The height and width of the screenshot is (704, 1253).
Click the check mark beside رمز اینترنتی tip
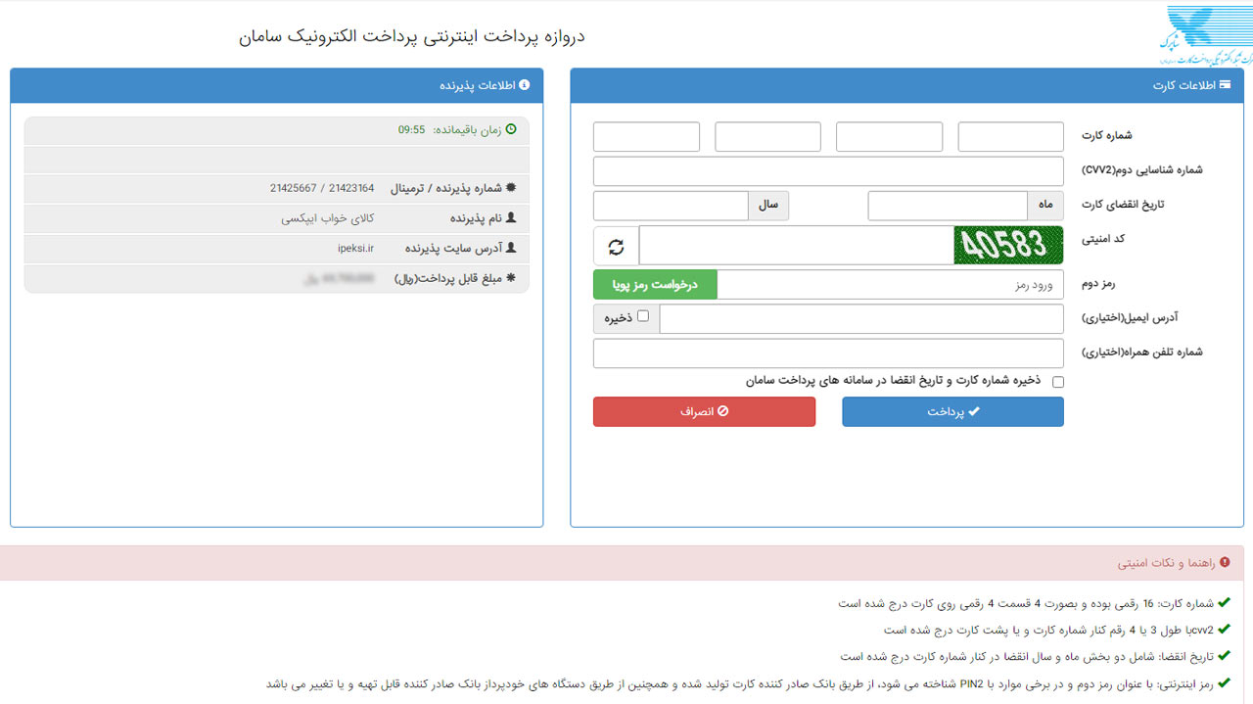[1225, 683]
